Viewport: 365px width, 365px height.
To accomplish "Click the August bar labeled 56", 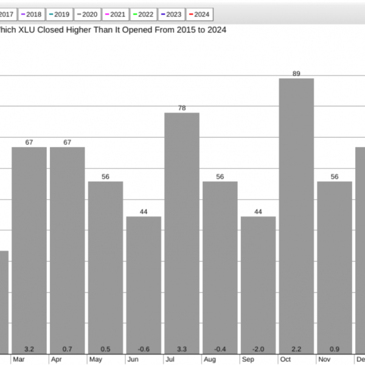I will [220, 268].
